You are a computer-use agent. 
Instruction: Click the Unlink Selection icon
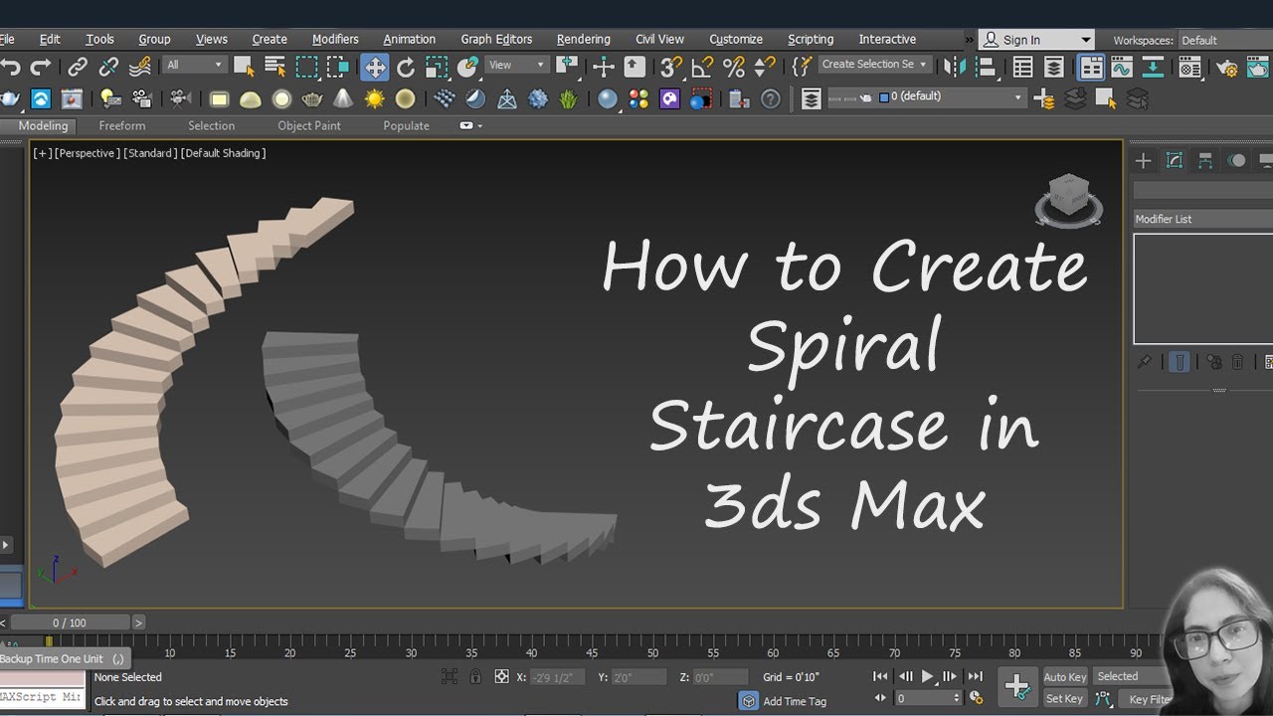click(x=108, y=68)
